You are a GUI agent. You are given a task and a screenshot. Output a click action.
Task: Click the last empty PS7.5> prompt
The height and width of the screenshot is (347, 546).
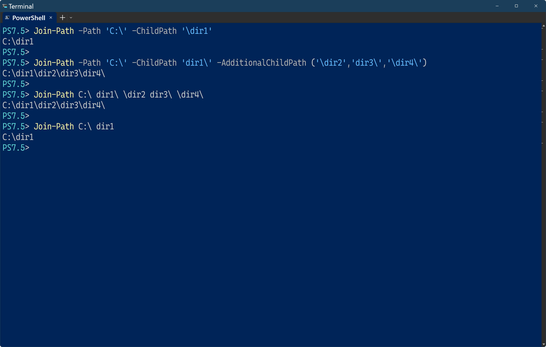click(x=16, y=148)
